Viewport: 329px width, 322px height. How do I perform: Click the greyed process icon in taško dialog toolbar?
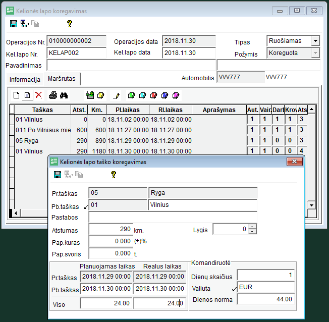pos(69,175)
